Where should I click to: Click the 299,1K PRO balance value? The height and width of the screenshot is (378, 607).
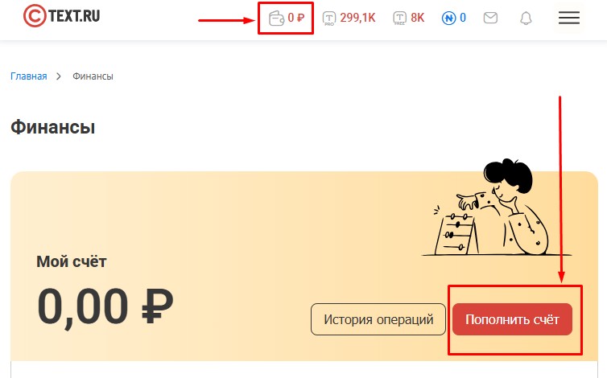pos(357,18)
